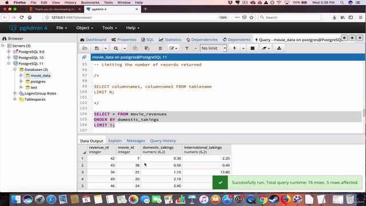Open the pgAdmin Help menu

[133, 28]
